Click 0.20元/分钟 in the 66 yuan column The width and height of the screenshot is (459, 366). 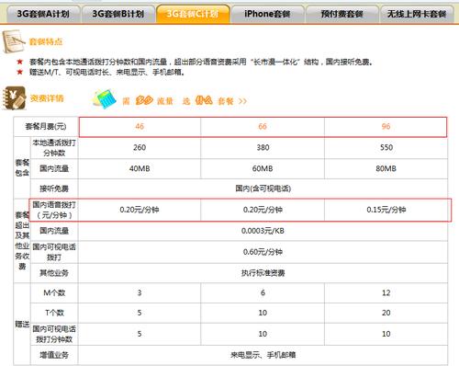tap(263, 210)
